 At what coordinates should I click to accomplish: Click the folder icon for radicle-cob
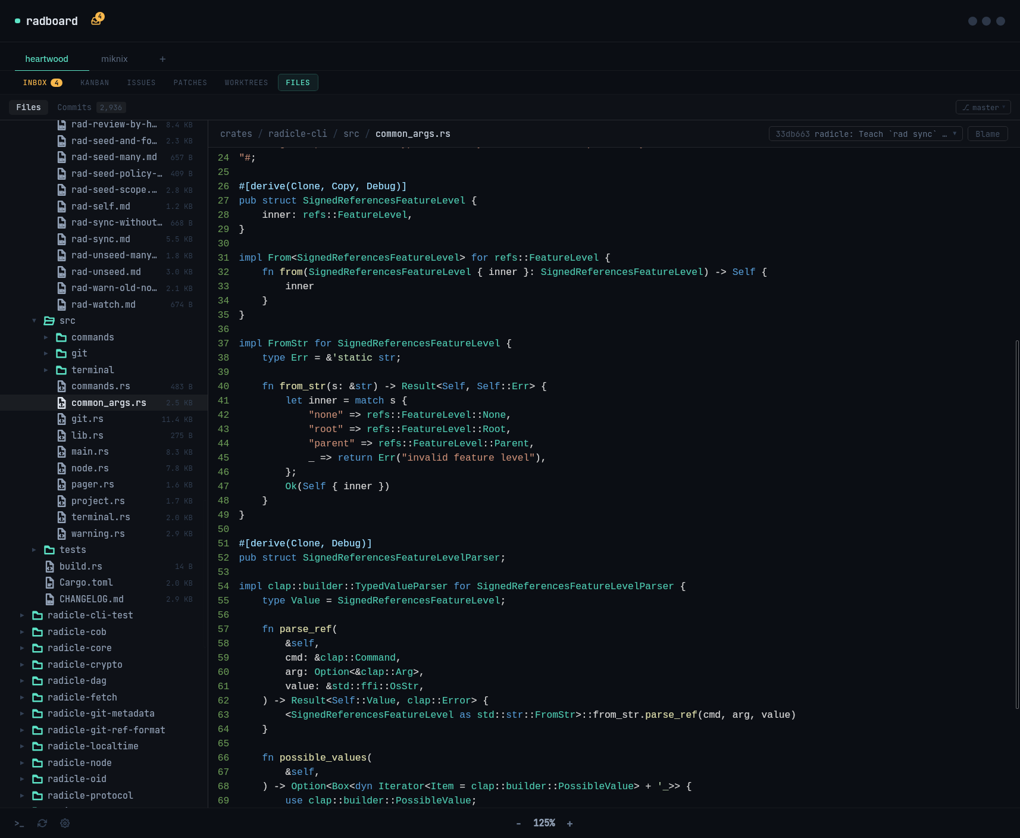pyautogui.click(x=37, y=632)
